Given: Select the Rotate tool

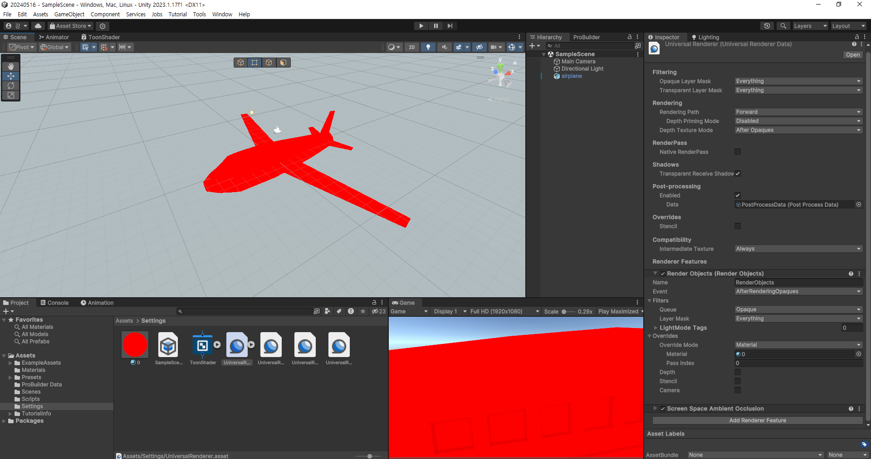Looking at the screenshot, I should point(11,85).
